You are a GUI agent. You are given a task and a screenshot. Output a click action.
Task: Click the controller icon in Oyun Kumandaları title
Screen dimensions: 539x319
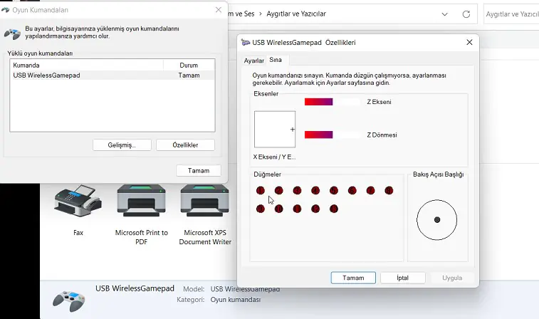point(6,10)
